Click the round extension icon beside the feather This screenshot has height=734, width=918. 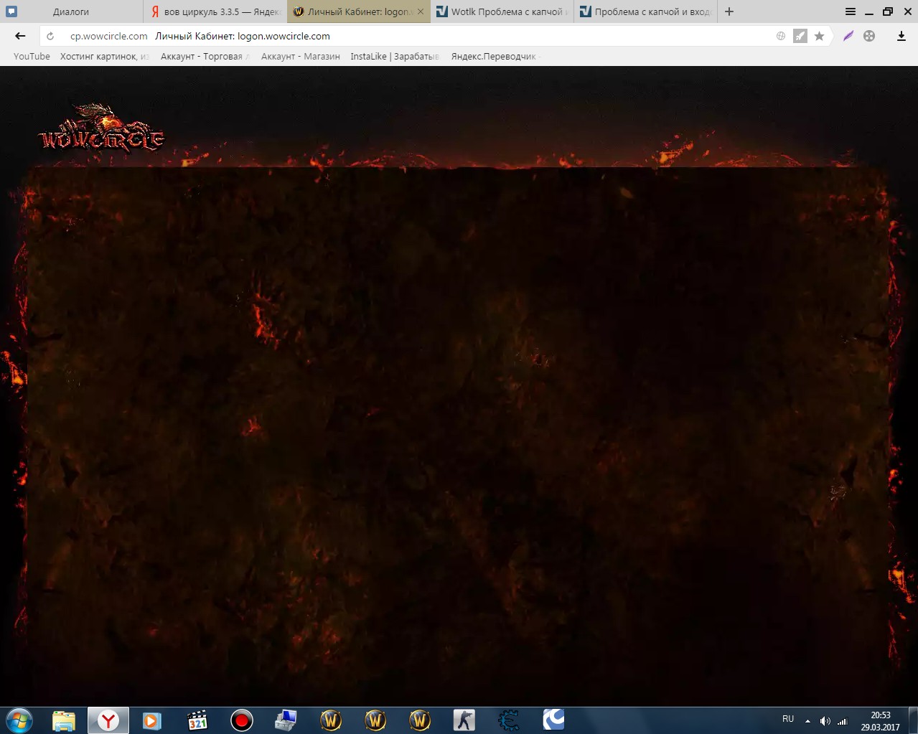(x=869, y=36)
